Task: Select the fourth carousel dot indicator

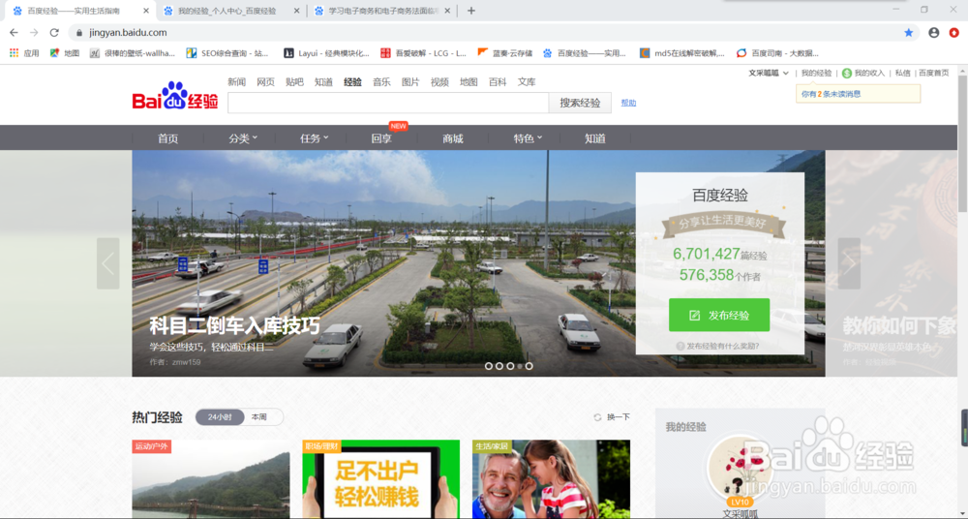Action: pos(520,366)
